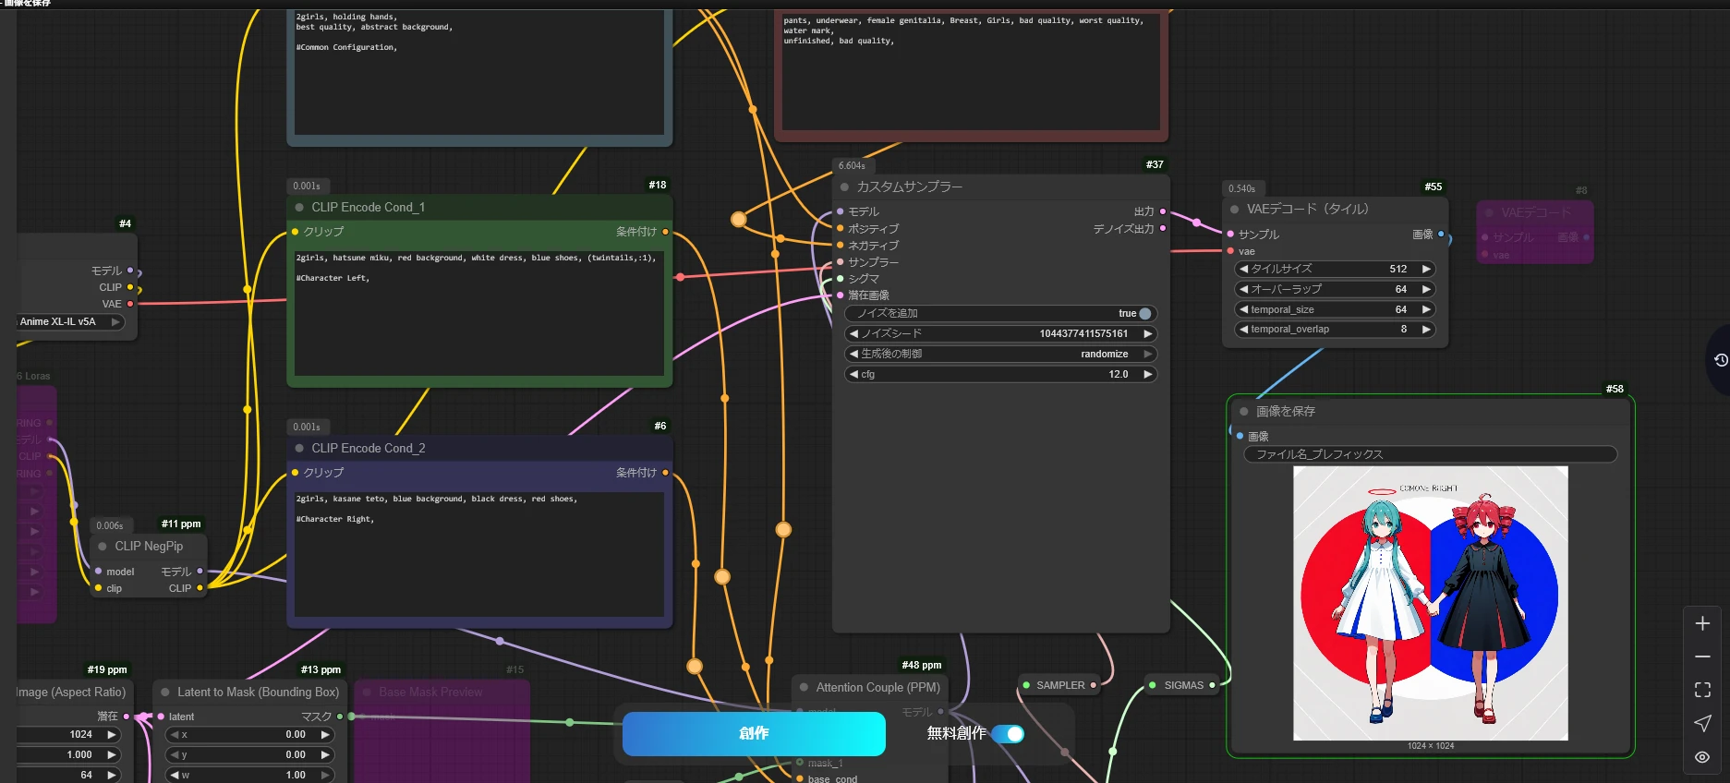Open the history clock icon
1730x783 pixels.
click(1720, 360)
